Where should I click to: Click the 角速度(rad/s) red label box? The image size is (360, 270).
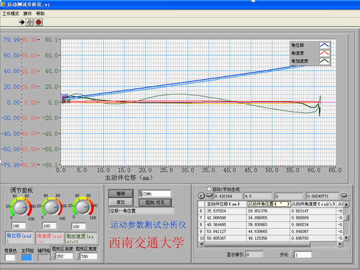49,237
